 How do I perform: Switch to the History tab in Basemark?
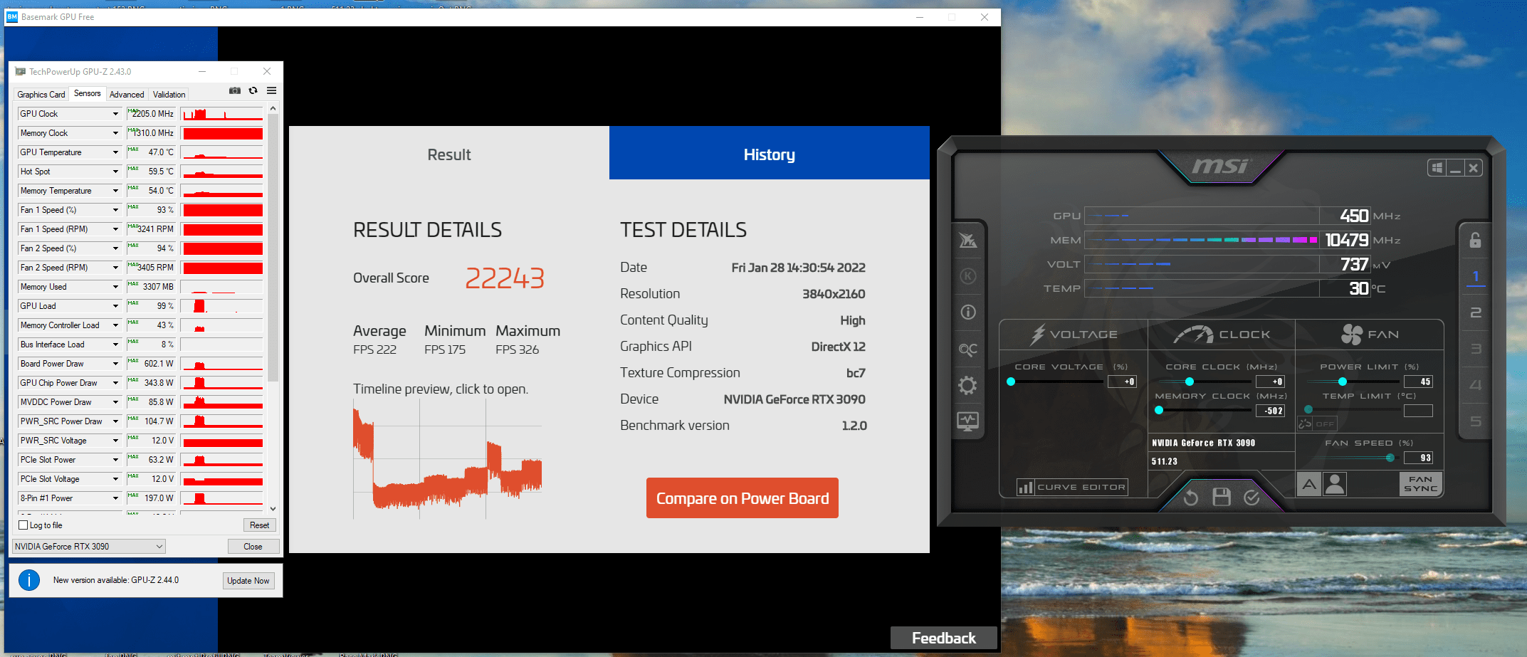click(x=770, y=154)
